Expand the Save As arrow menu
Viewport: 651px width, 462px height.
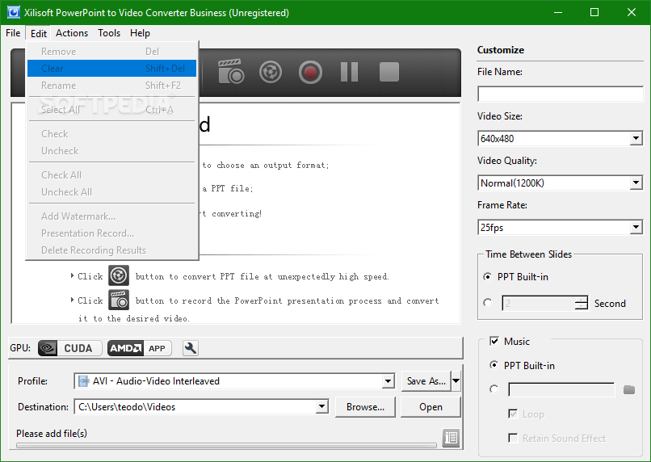coord(456,380)
